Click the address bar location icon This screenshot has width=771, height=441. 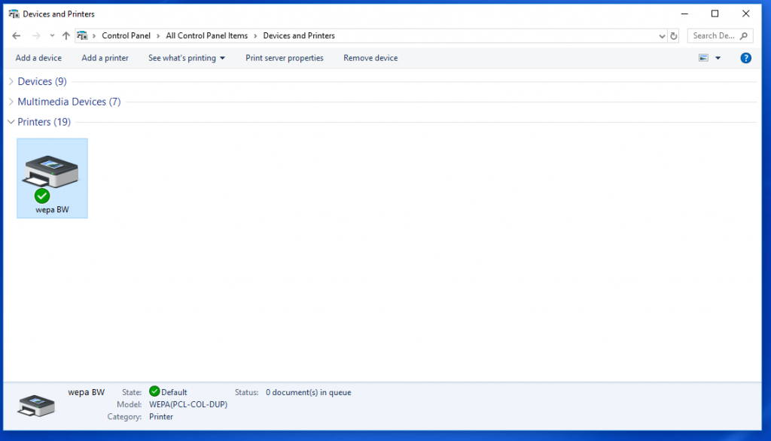82,35
